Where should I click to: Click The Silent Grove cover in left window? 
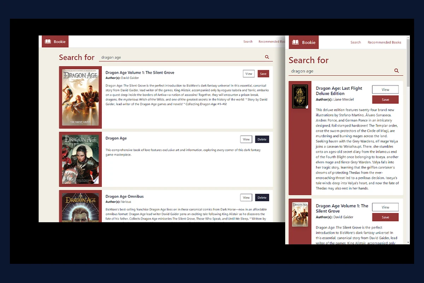[80, 97]
